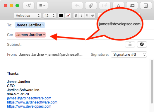This screenshot has width=154, height=112.
Task: Toggle strikethrough formatting
Action: pyautogui.click(x=93, y=16)
